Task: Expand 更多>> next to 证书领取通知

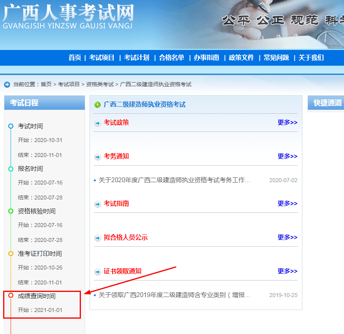Action: point(287,271)
